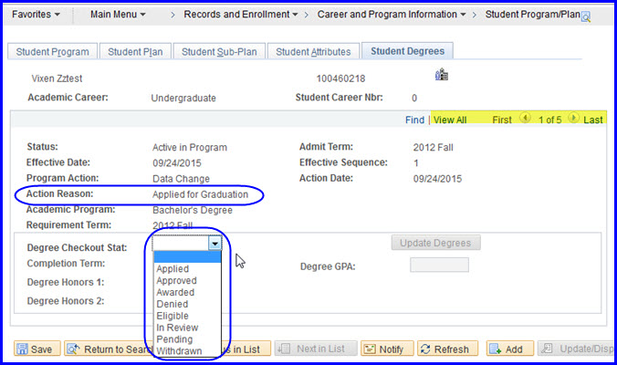Click the Applied for Graduation action reason text
617x365 pixels.
point(200,194)
